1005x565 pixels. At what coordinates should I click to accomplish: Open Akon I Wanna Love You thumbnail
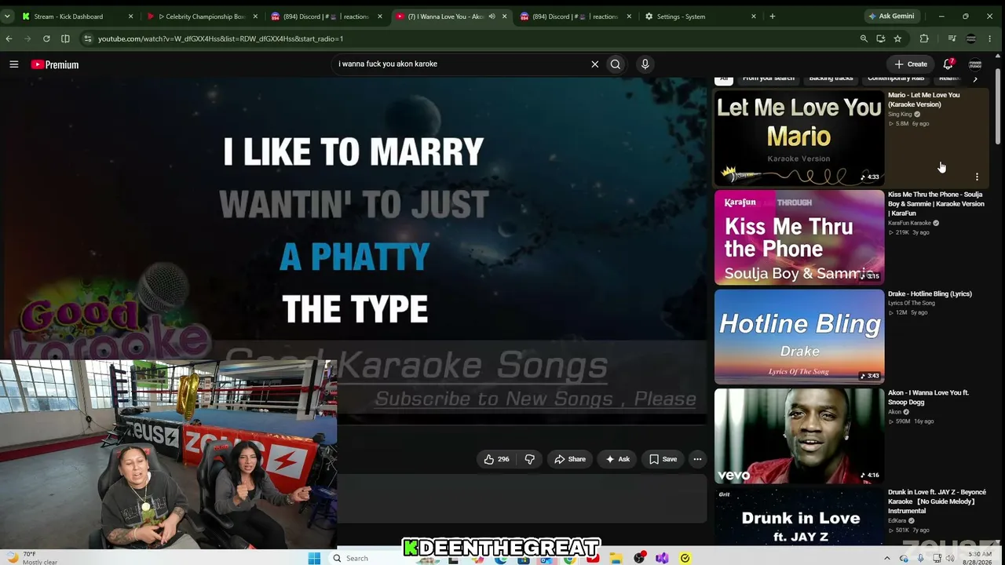tap(799, 436)
